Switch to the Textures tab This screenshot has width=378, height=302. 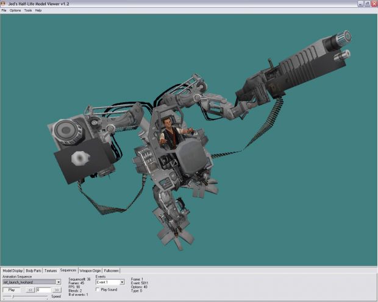(51, 271)
